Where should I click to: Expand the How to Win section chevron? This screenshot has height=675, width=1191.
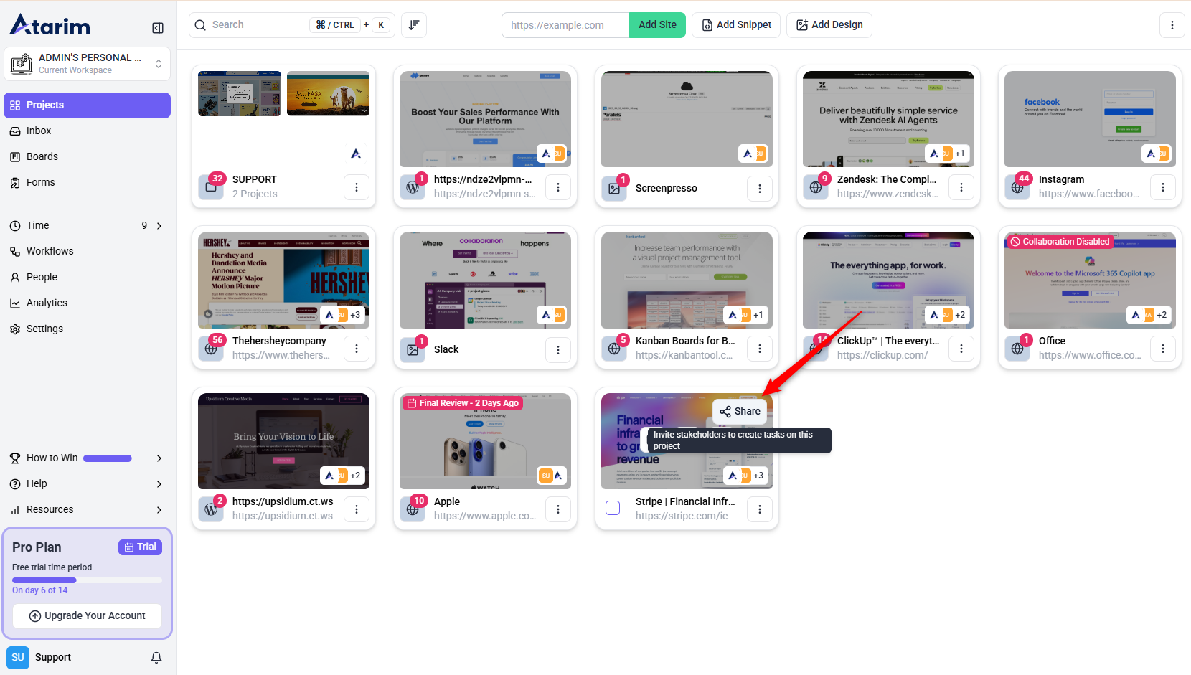(159, 458)
